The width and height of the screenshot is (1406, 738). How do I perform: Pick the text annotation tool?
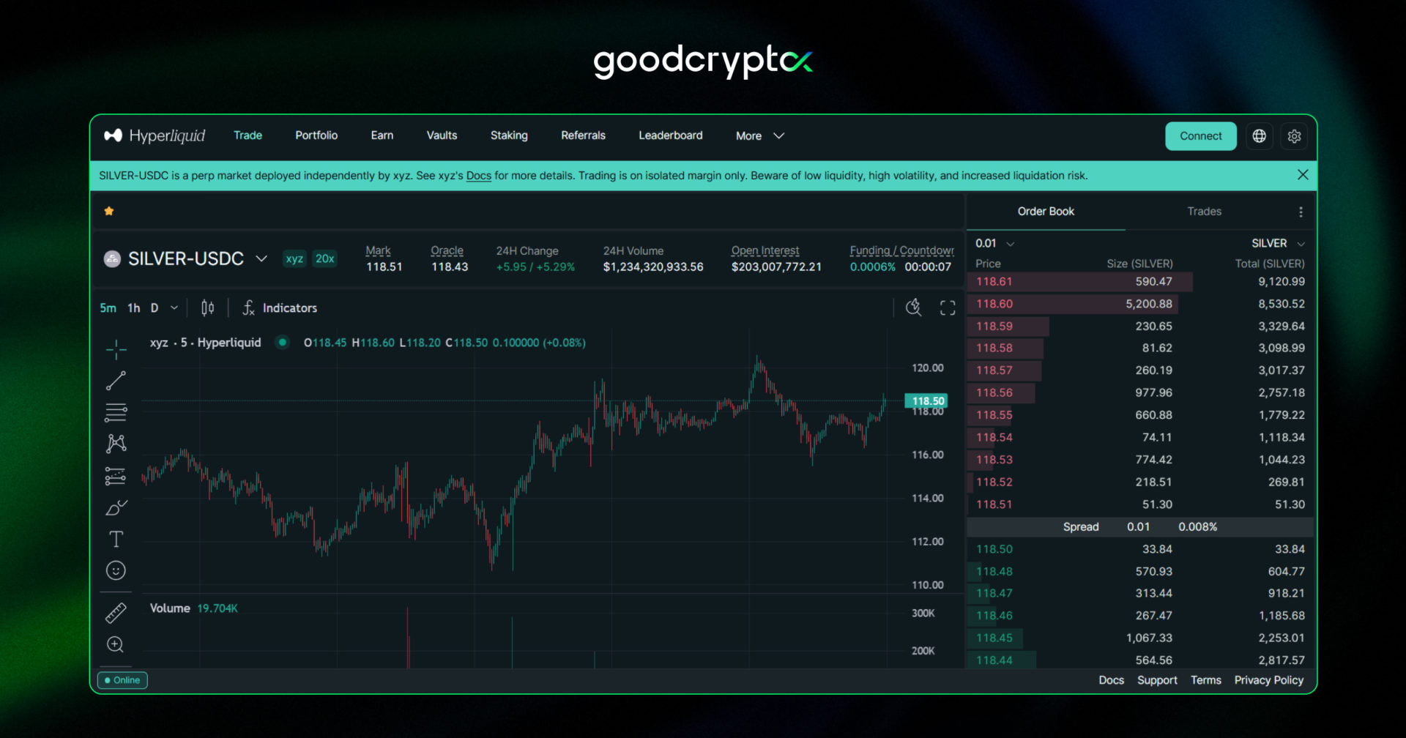pyautogui.click(x=116, y=540)
